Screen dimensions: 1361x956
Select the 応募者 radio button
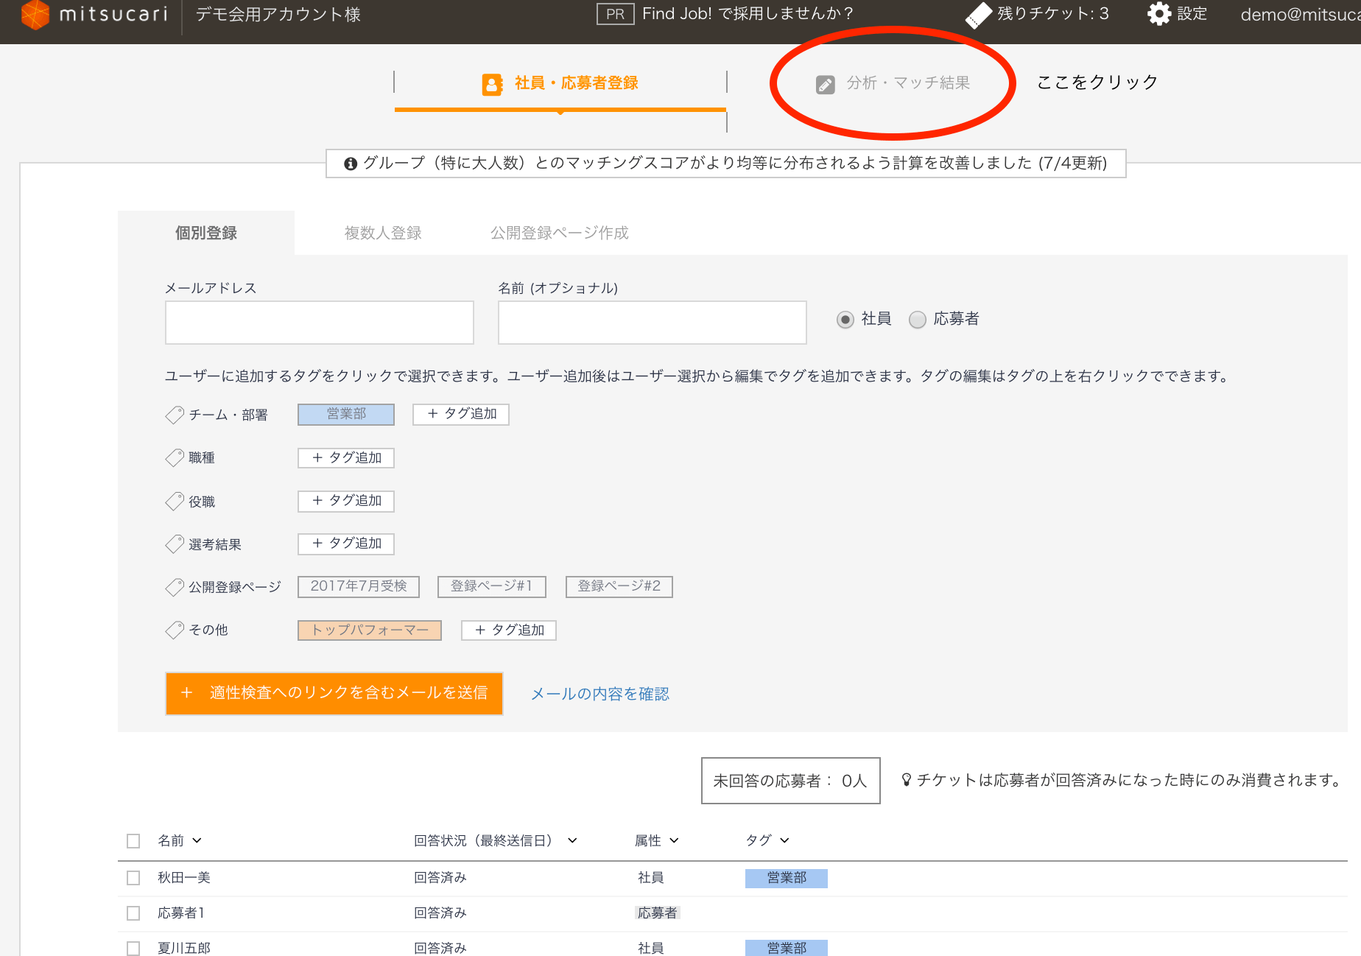point(917,320)
